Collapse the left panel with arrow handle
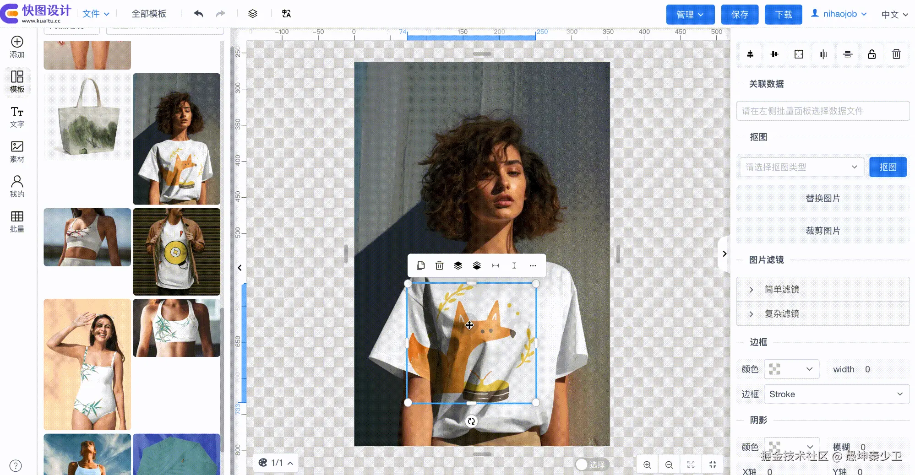 (x=240, y=268)
